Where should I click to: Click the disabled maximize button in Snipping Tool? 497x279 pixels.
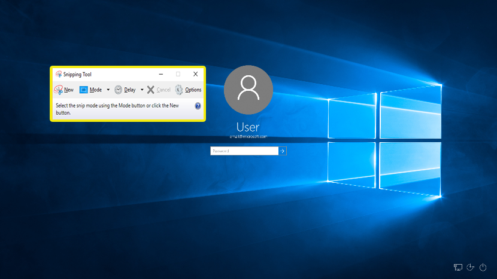click(178, 74)
